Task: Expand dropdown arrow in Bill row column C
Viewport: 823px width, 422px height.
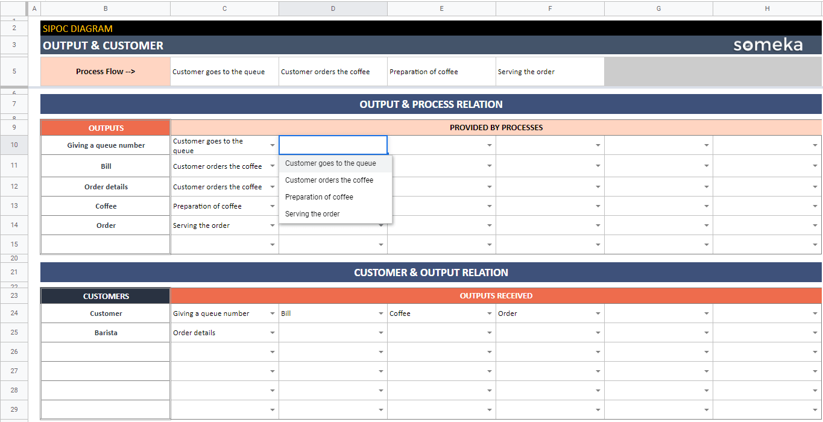Action: click(x=273, y=166)
